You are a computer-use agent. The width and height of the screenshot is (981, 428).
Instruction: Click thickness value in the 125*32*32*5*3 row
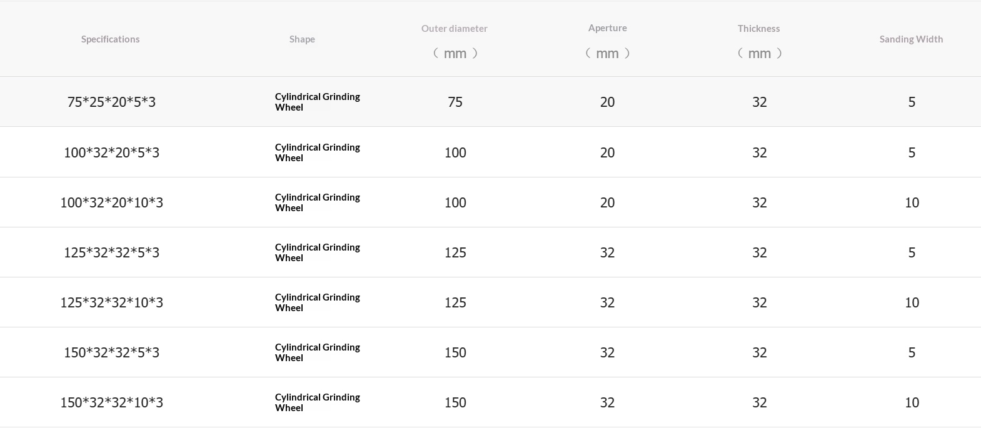(759, 252)
